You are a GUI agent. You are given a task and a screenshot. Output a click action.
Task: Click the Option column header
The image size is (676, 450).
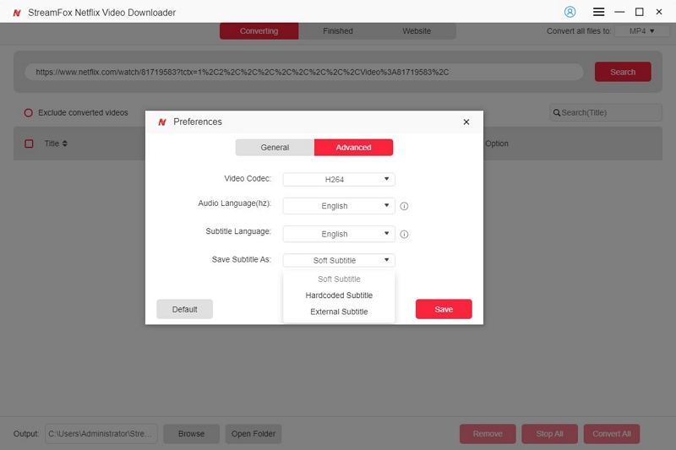coord(497,144)
